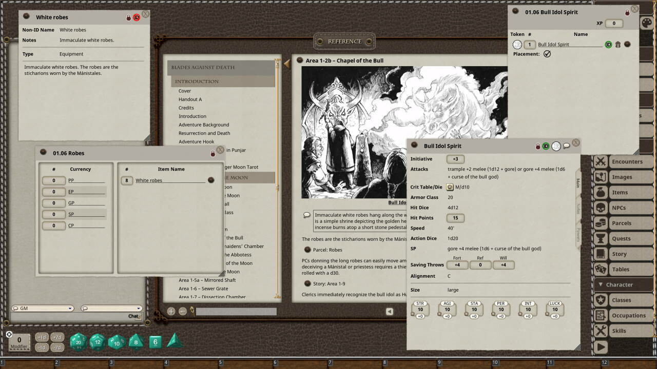The image size is (657, 369).
Task: Roll the green d20 die
Action: [78, 341]
